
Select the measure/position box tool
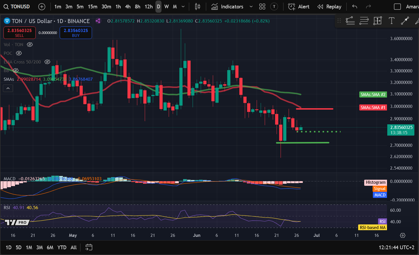pyautogui.click(x=377, y=20)
